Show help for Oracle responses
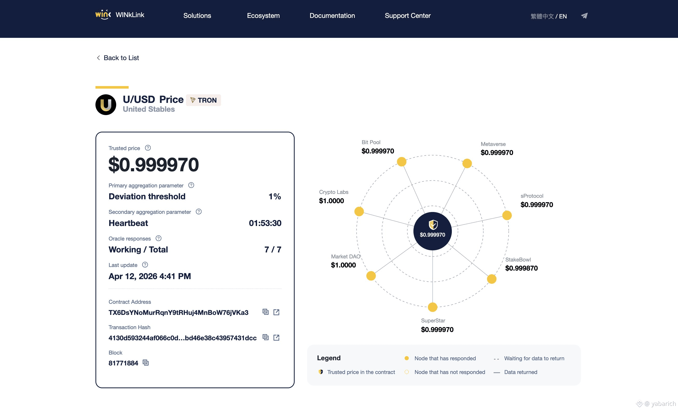Screen dimensions: 678x410 pyautogui.click(x=158, y=238)
